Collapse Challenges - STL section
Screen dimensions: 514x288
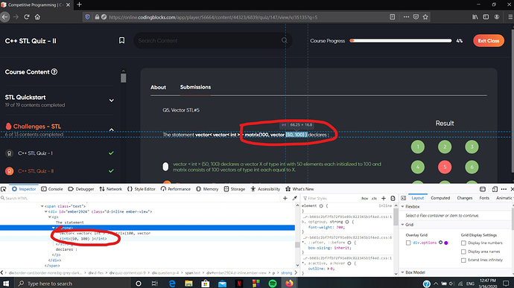tap(112, 129)
